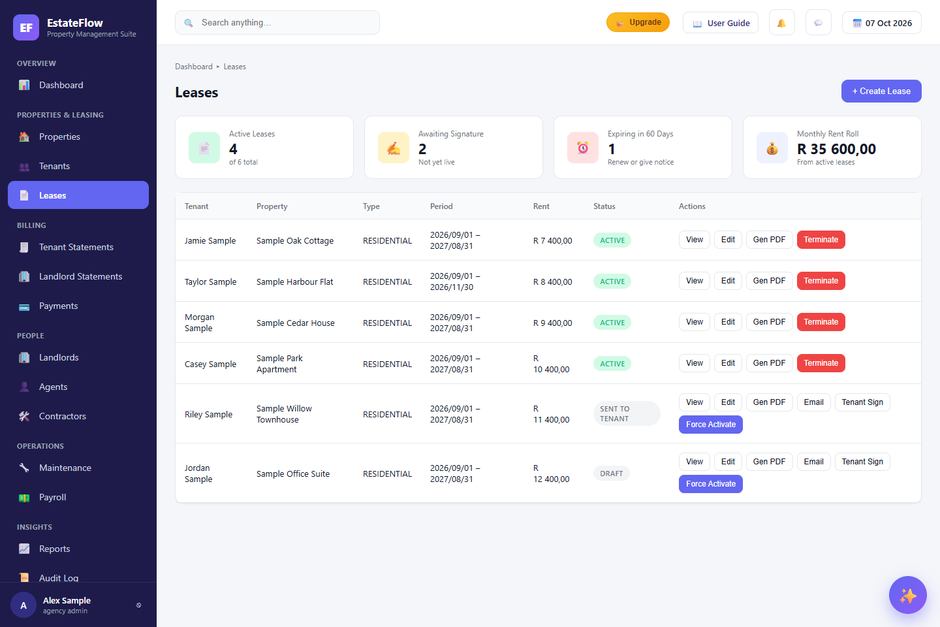Click the Payroll cash icon
Image resolution: width=940 pixels, height=627 pixels.
tap(24, 497)
